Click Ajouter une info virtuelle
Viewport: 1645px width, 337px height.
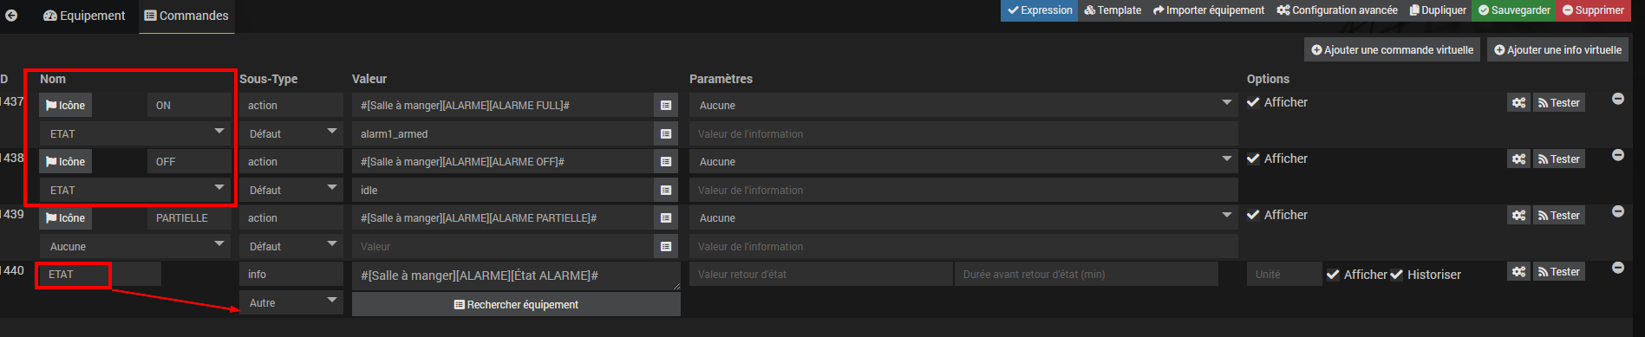pos(1557,49)
